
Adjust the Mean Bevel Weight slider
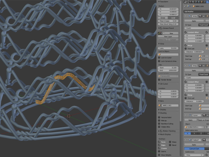168,24
